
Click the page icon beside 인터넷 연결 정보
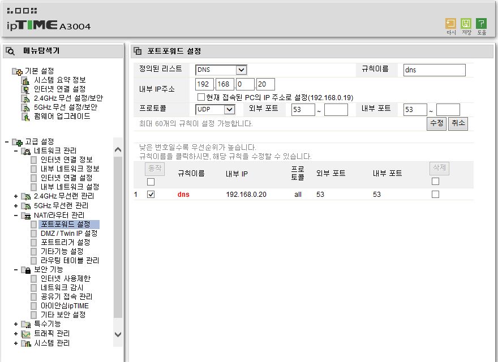(33, 160)
